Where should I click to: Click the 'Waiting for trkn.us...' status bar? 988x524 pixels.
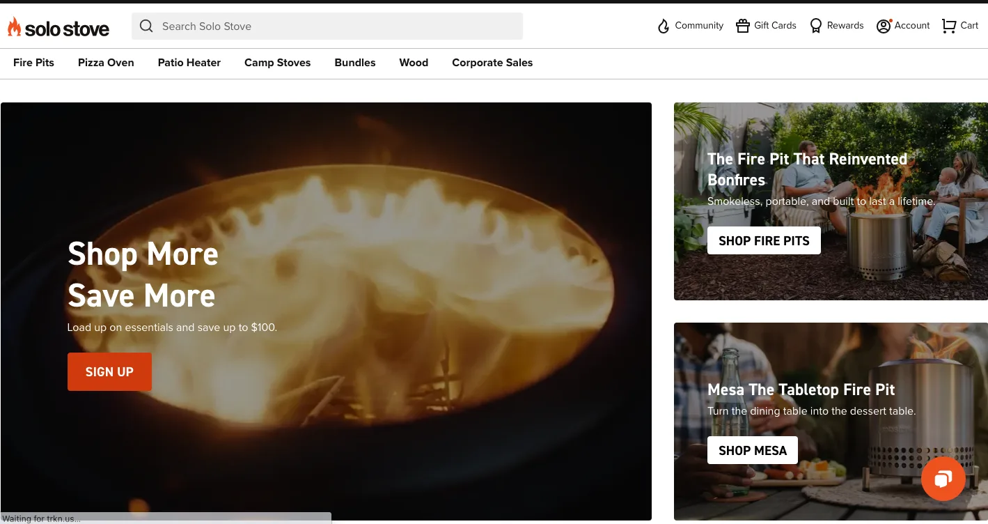[166, 518]
